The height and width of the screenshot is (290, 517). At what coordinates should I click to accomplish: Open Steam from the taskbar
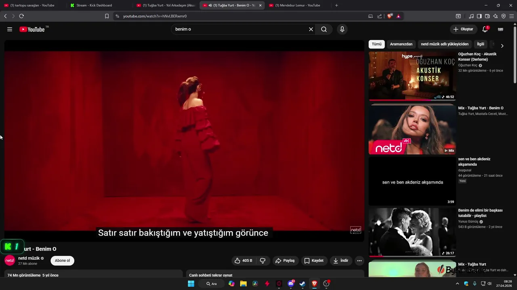302,284
